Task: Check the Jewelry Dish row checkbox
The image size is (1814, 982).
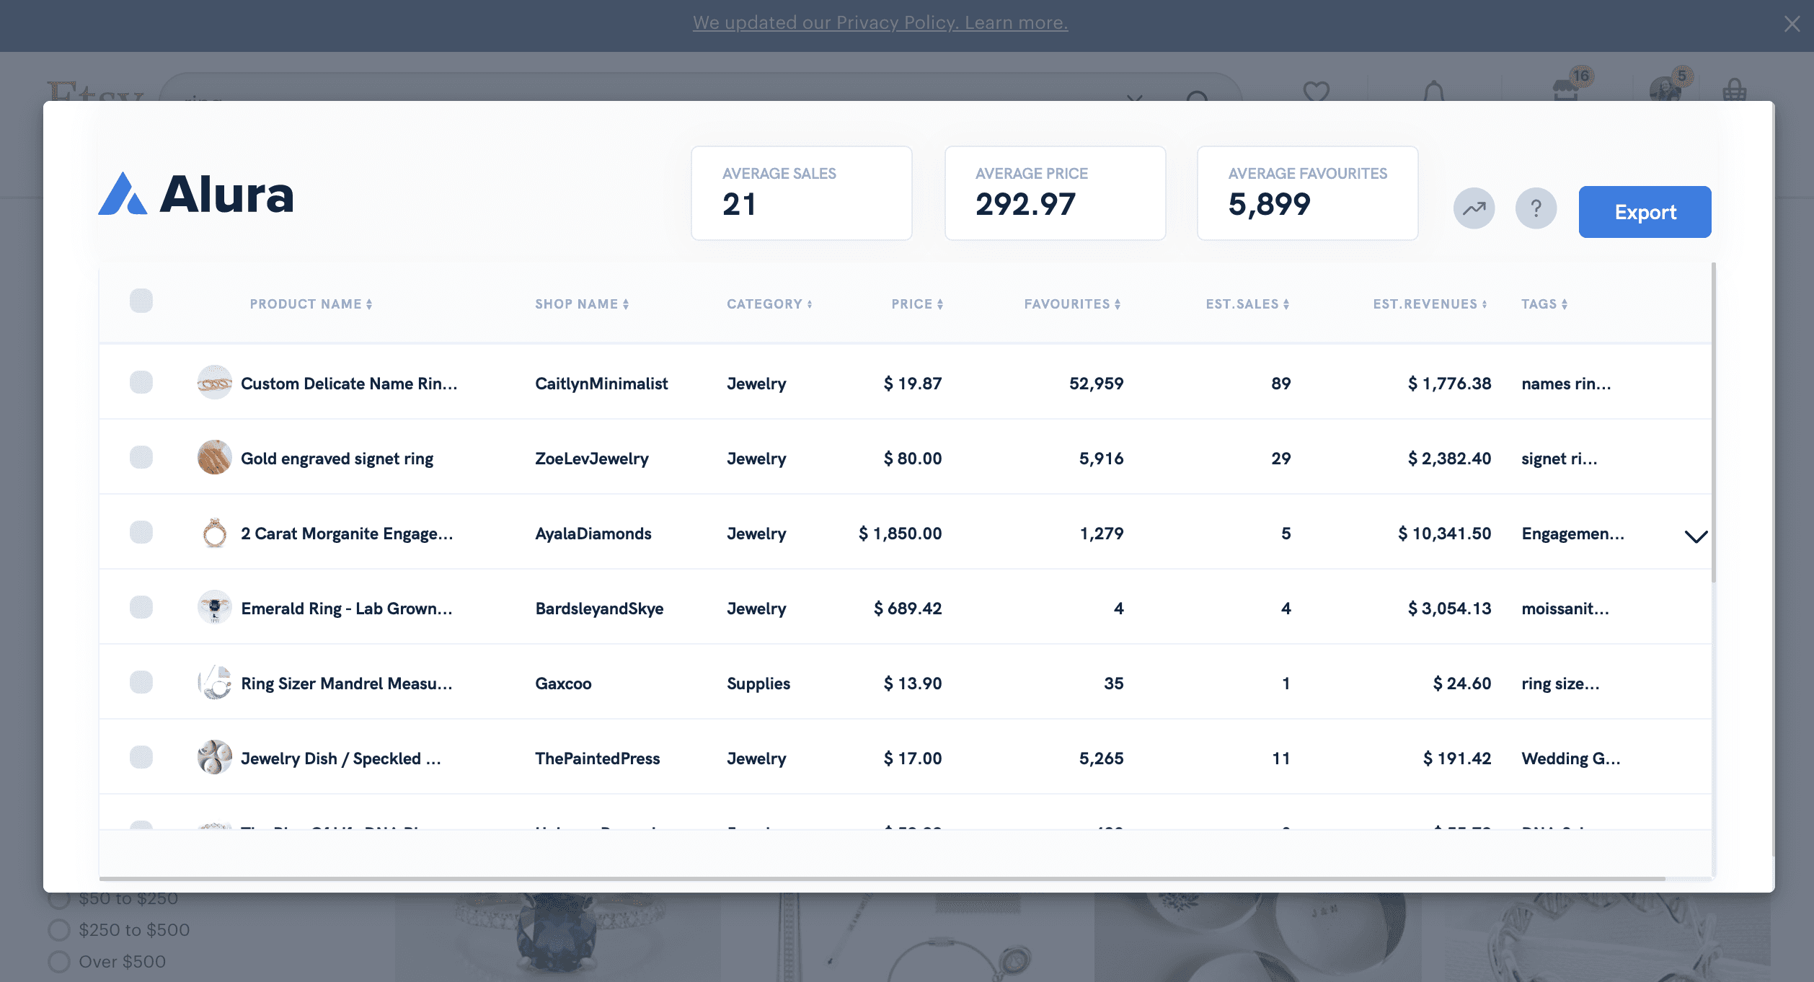Action: [x=141, y=757]
